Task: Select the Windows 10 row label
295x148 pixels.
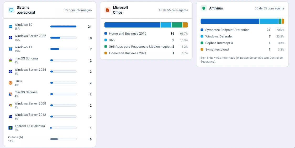Action: pos(23,25)
